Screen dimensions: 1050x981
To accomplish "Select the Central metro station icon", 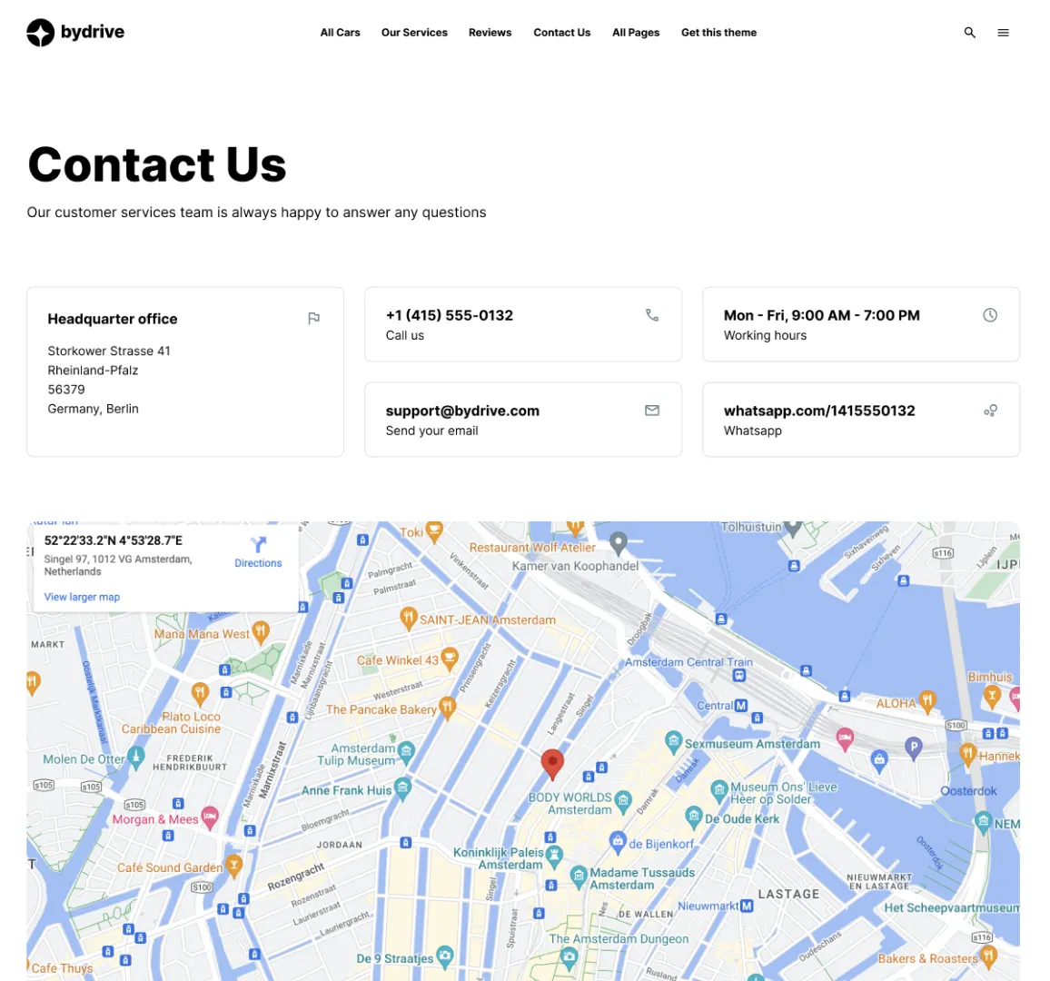I will tap(740, 705).
